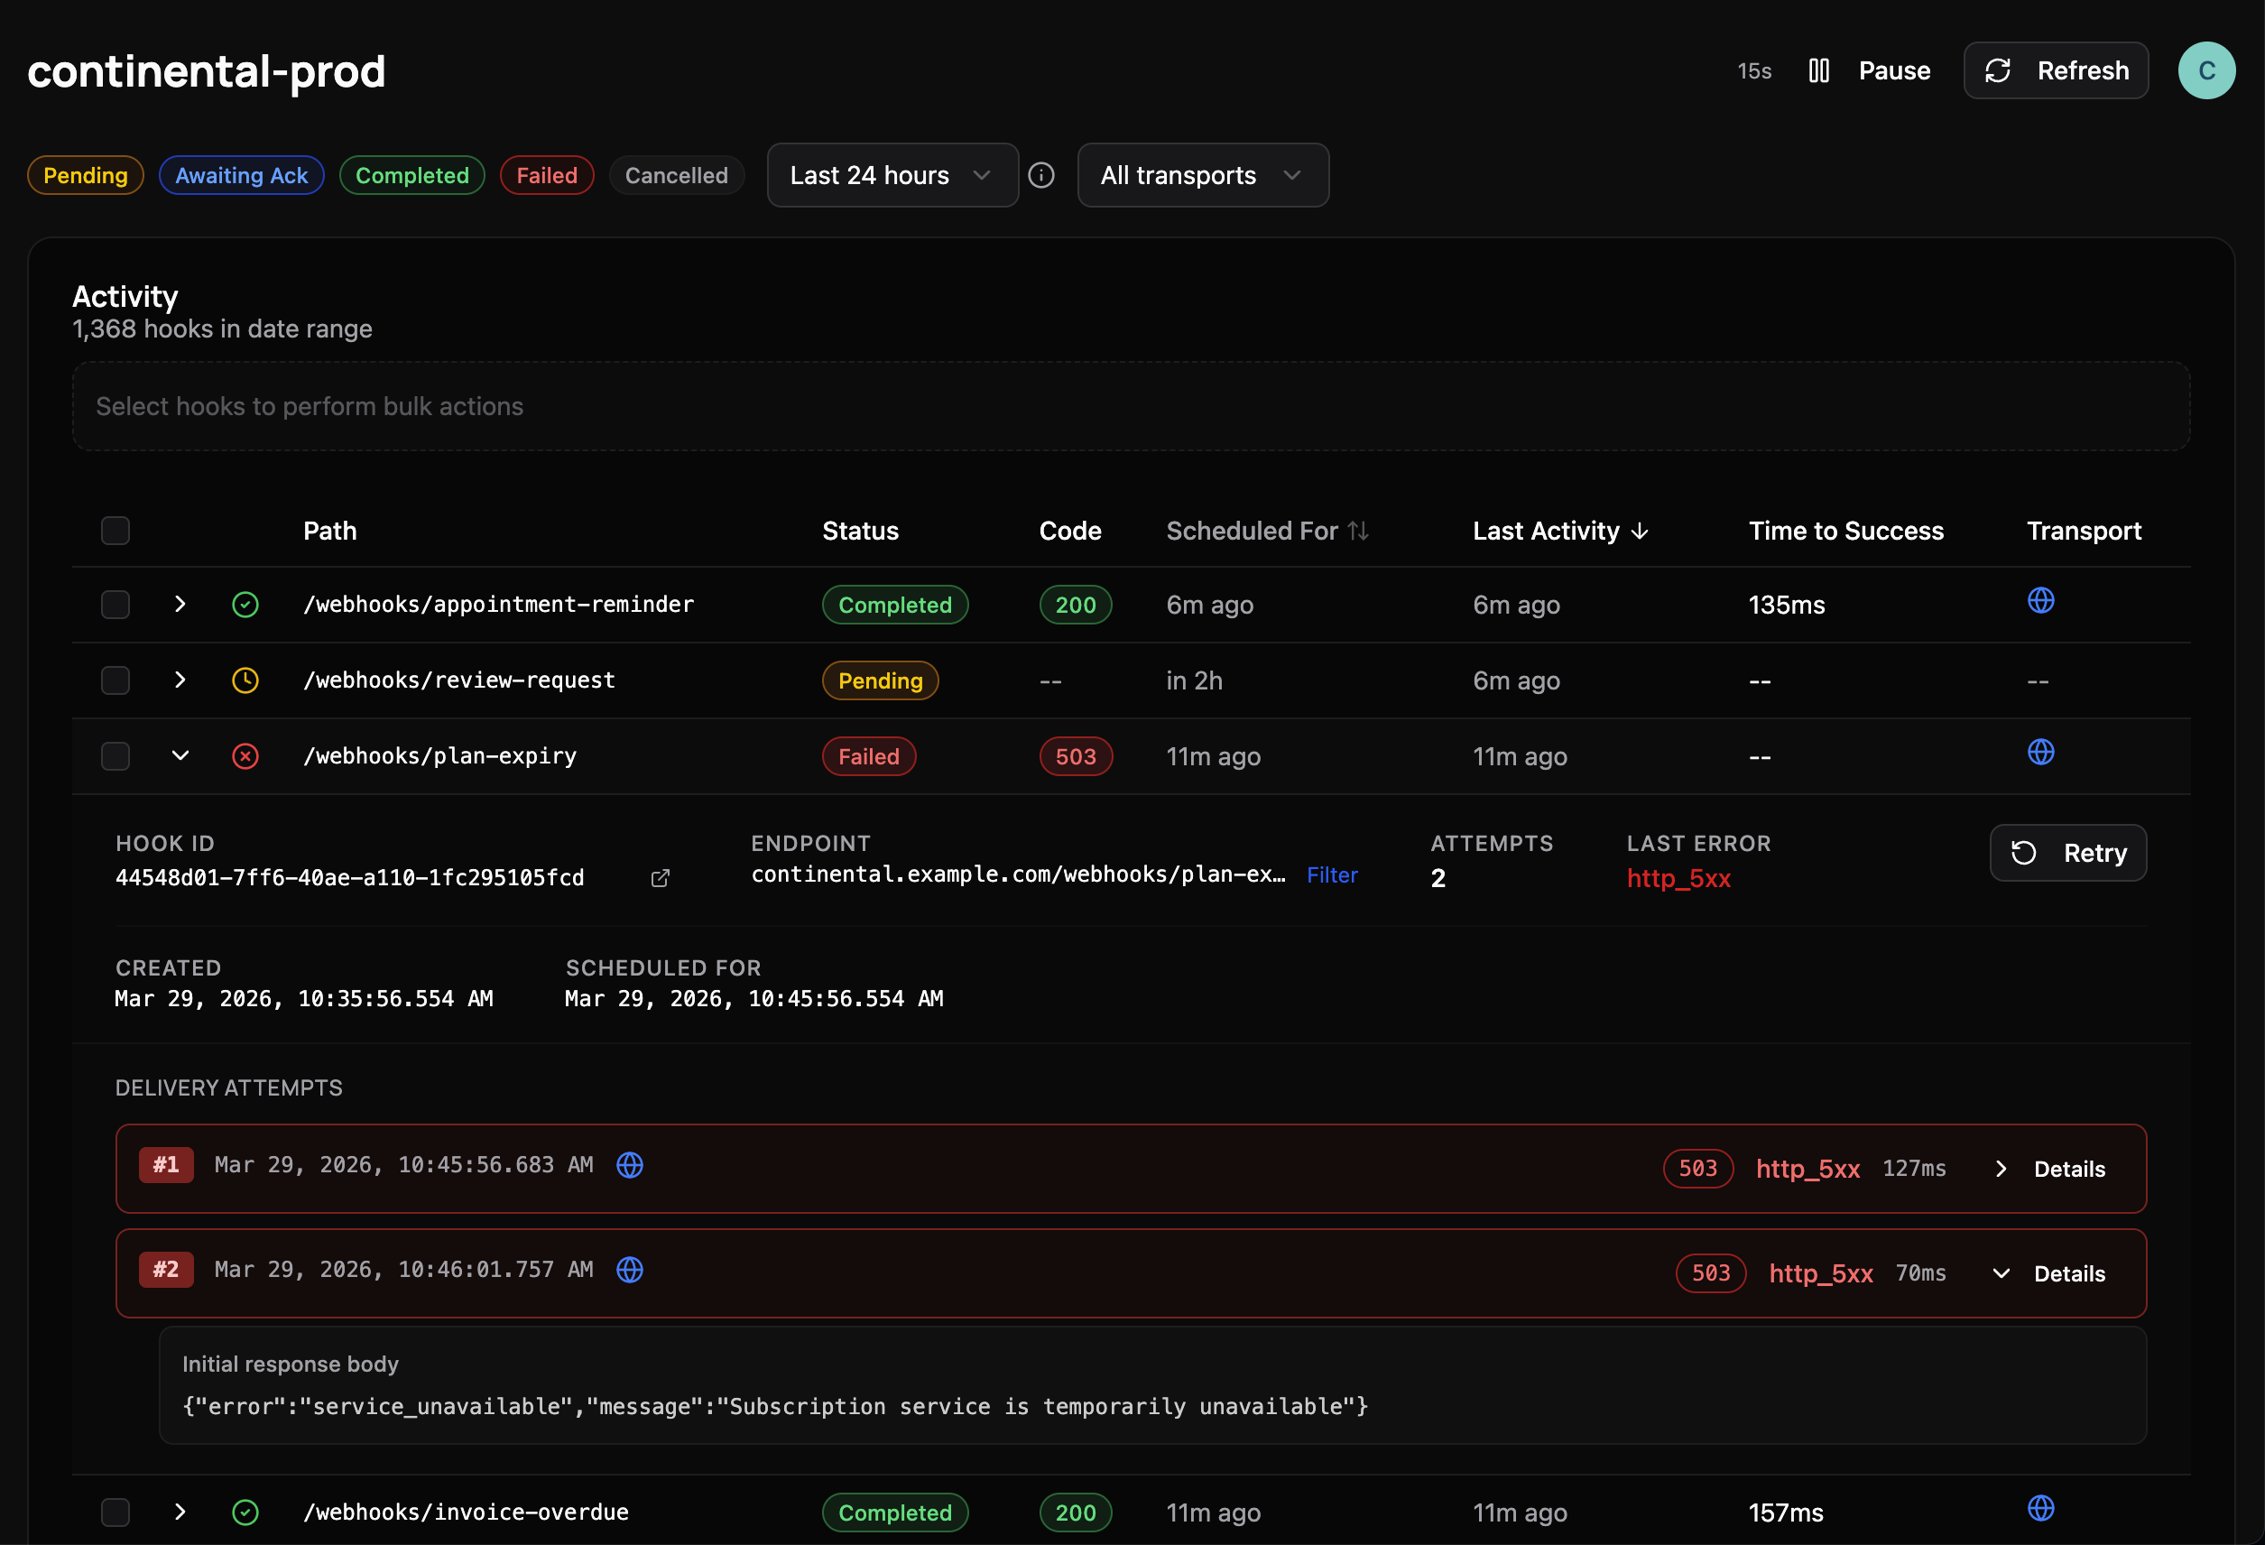This screenshot has width=2265, height=1545.
Task: Click the clock icon on the review-request row
Action: [x=245, y=680]
